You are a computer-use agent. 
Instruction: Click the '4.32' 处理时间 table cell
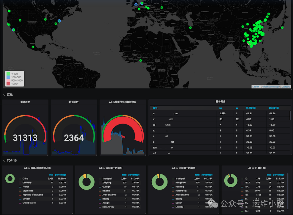[248, 119]
